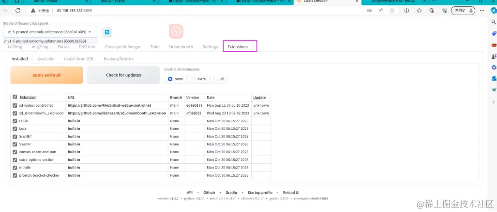Switch to the Extras tab
Screen dimensions: 497x212
[x=63, y=47]
